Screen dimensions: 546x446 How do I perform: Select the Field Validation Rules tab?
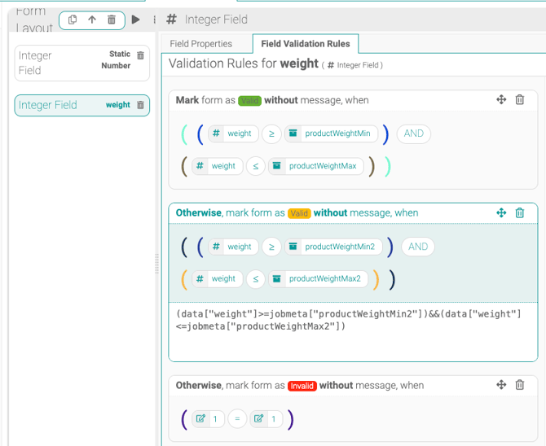pyautogui.click(x=305, y=44)
